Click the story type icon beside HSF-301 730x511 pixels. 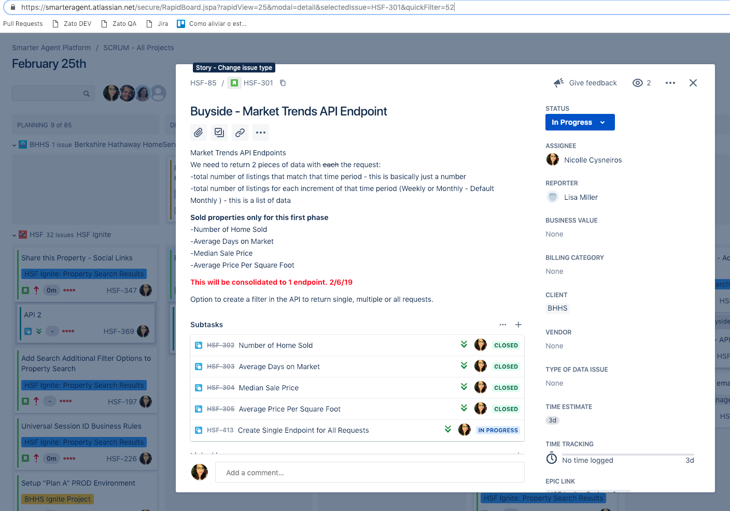[234, 82]
